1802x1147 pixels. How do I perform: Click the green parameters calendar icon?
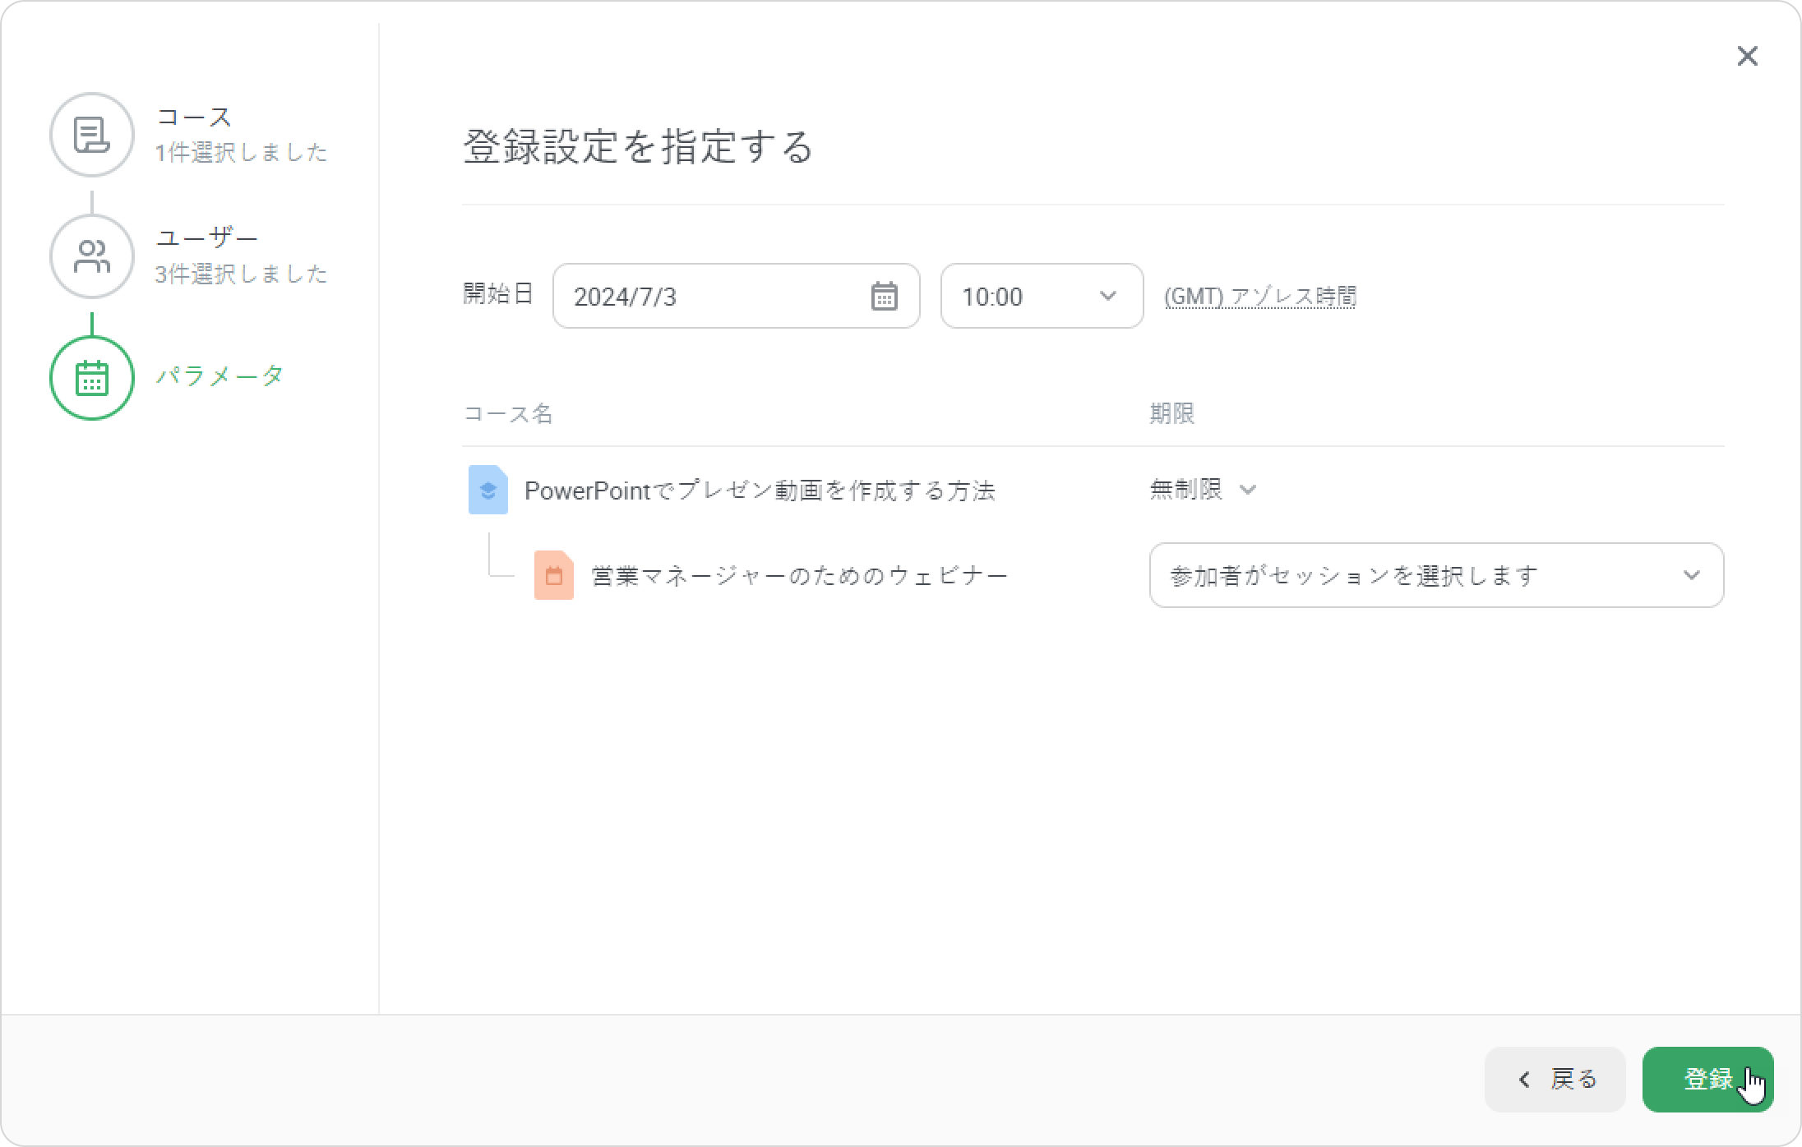(91, 378)
